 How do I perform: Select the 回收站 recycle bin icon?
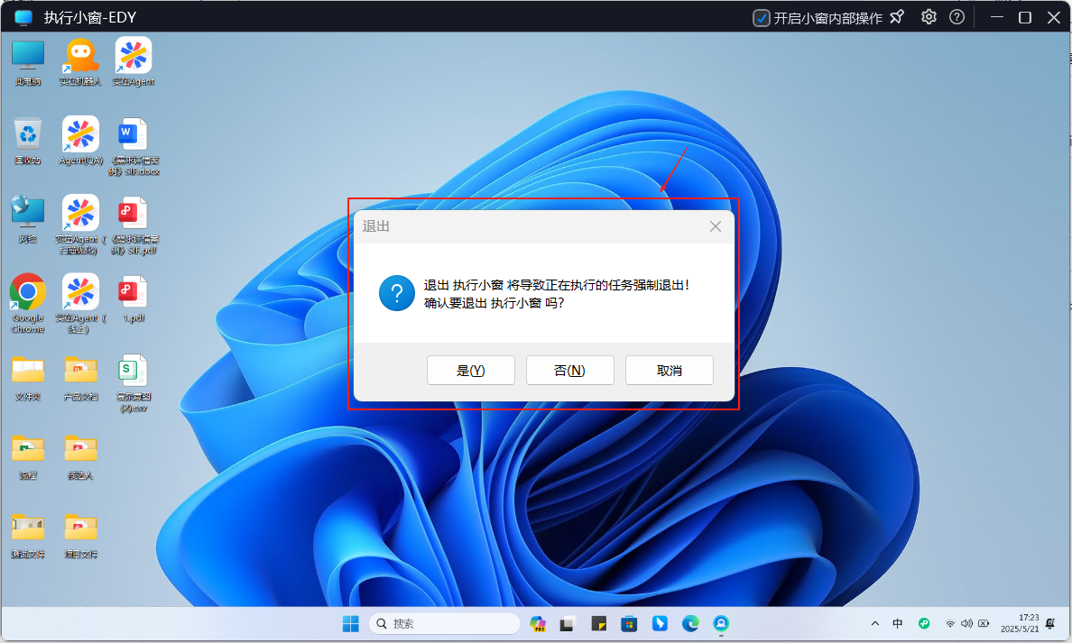[x=28, y=135]
